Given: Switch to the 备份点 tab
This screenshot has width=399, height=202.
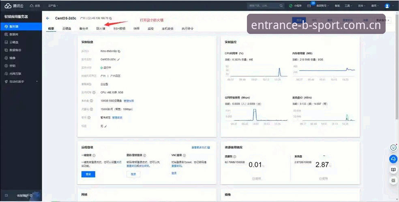Looking at the screenshot, I should coord(84,29).
